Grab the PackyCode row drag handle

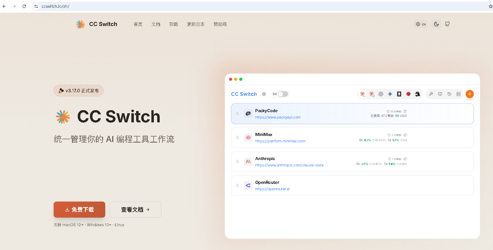[237, 114]
